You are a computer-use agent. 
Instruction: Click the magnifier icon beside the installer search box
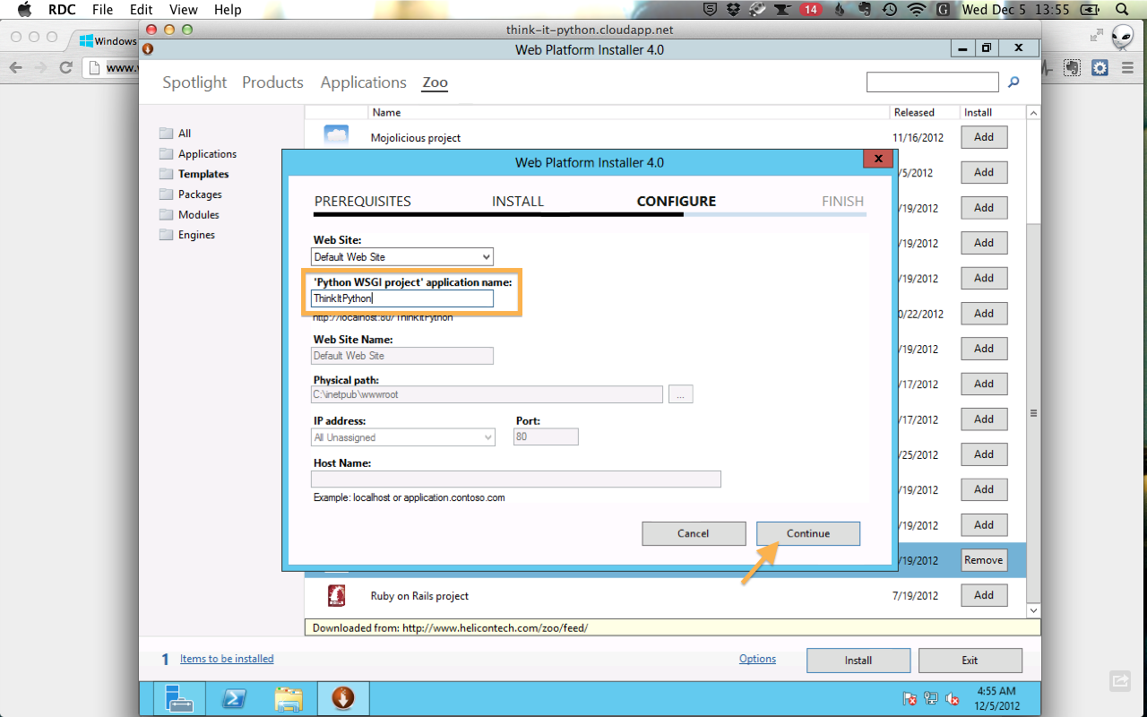coord(1013,82)
